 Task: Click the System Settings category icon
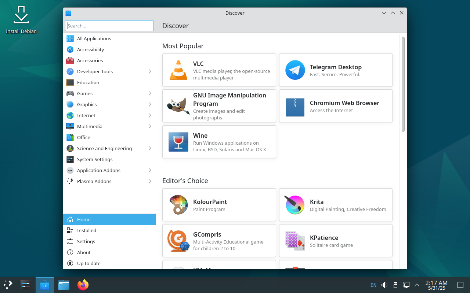pos(70,159)
